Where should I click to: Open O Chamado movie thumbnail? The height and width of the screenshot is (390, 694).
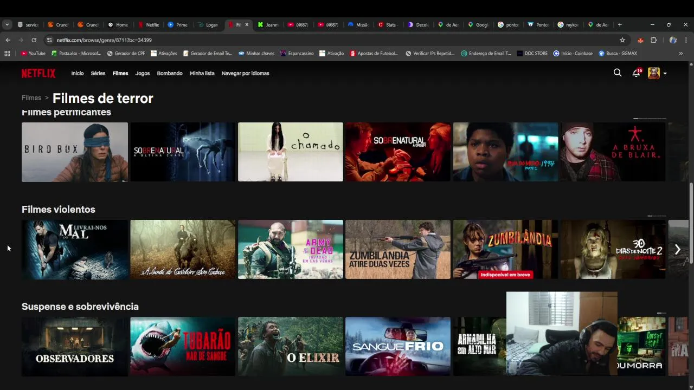pos(291,152)
